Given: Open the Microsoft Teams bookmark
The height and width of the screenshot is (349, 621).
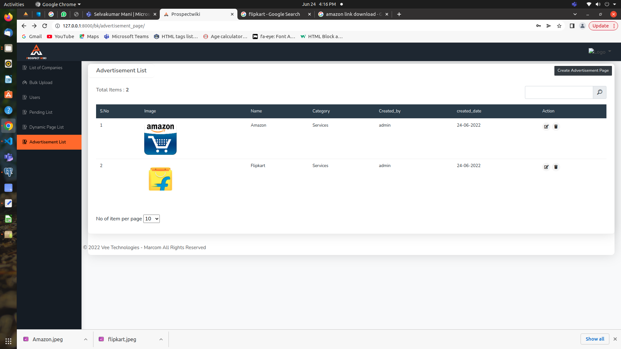Looking at the screenshot, I should [126, 37].
